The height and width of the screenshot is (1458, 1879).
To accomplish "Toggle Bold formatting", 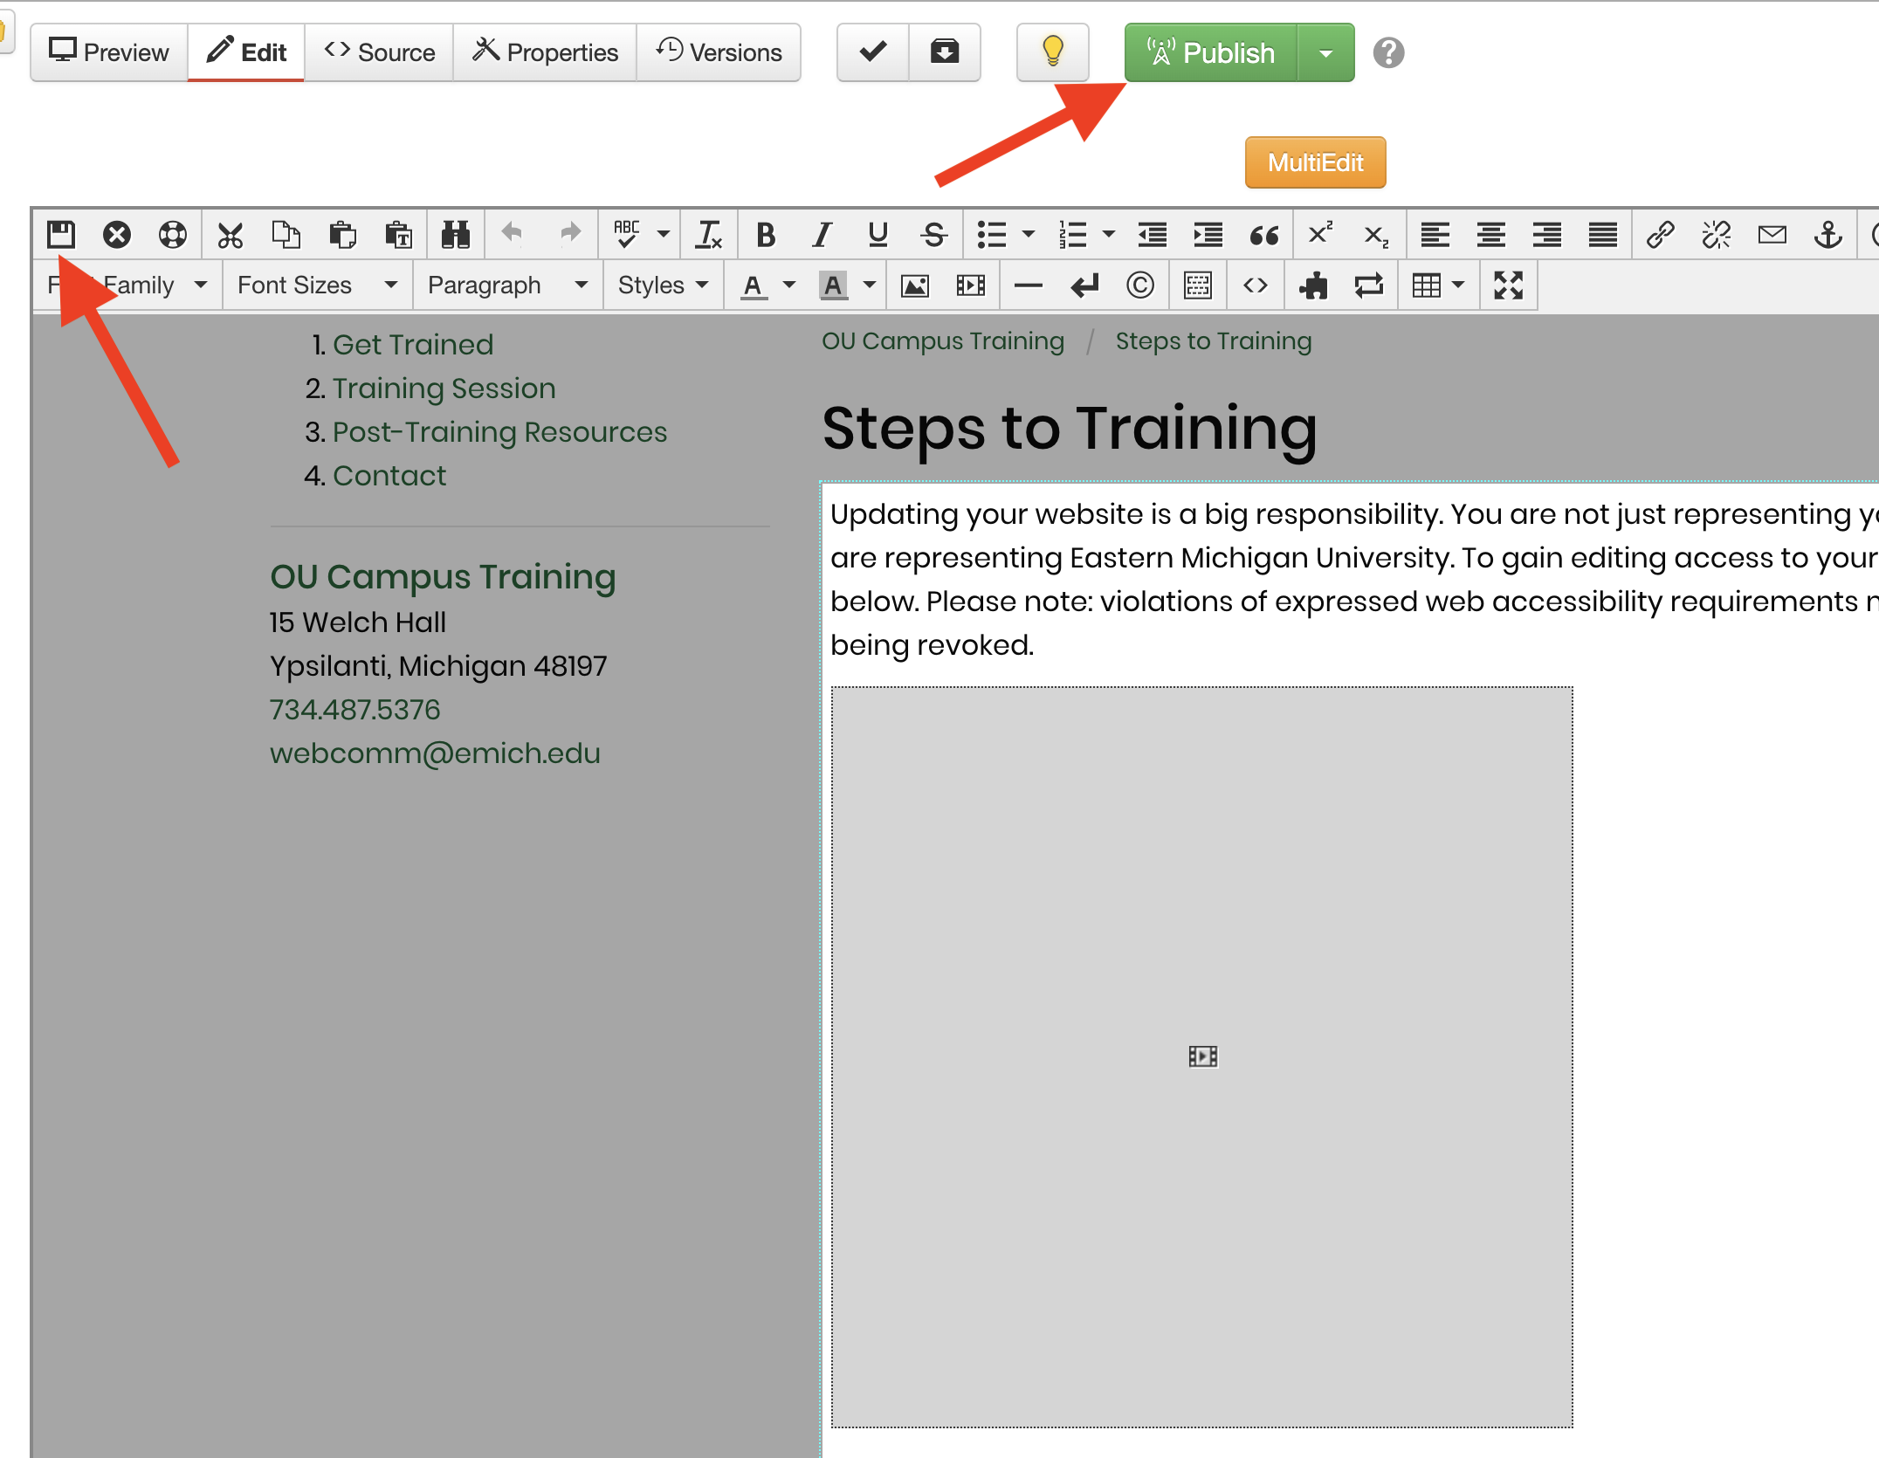I will coord(766,234).
